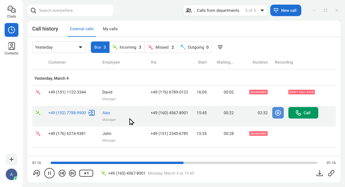Change the x1 playback speed

(x=86, y=173)
